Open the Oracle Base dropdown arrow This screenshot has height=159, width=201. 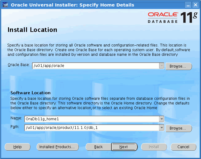[162, 66]
